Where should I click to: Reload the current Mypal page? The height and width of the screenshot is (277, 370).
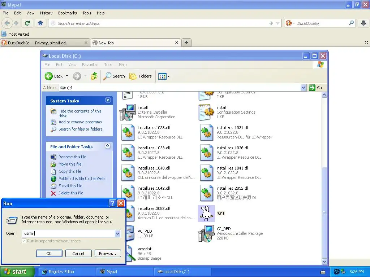pyautogui.click(x=27, y=23)
